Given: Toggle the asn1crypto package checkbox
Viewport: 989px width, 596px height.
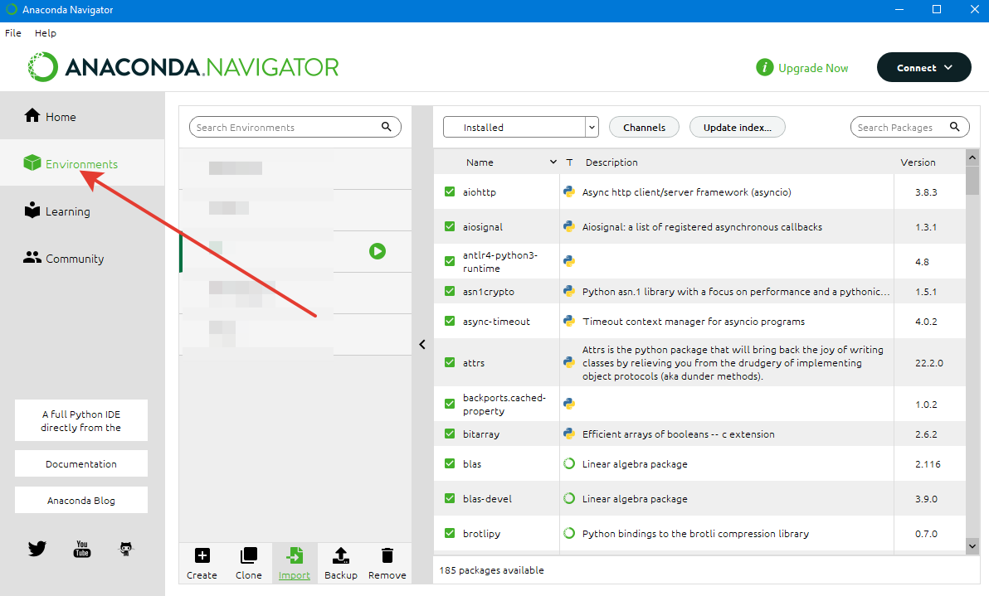Looking at the screenshot, I should coord(450,291).
